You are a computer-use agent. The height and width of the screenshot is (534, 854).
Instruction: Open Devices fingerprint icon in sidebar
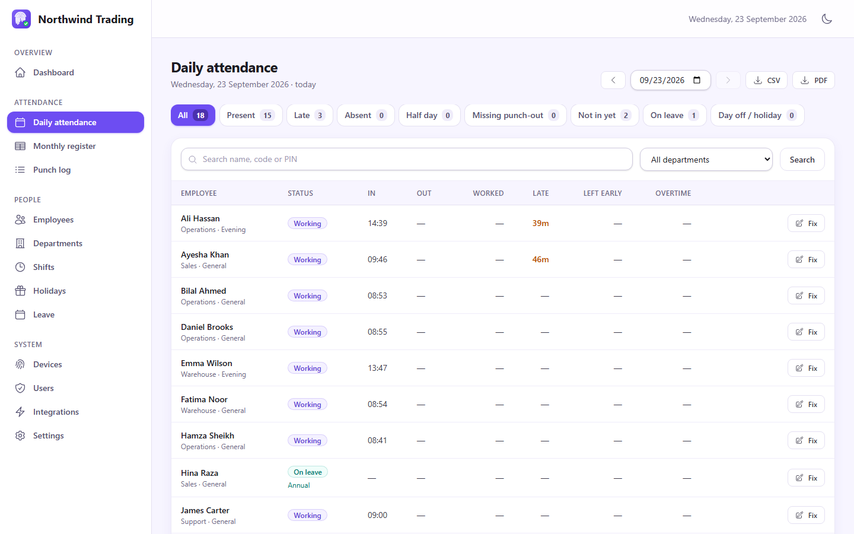20,364
